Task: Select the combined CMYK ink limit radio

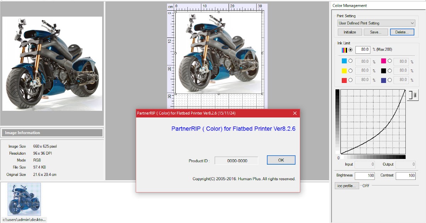Action: pyautogui.click(x=351, y=50)
